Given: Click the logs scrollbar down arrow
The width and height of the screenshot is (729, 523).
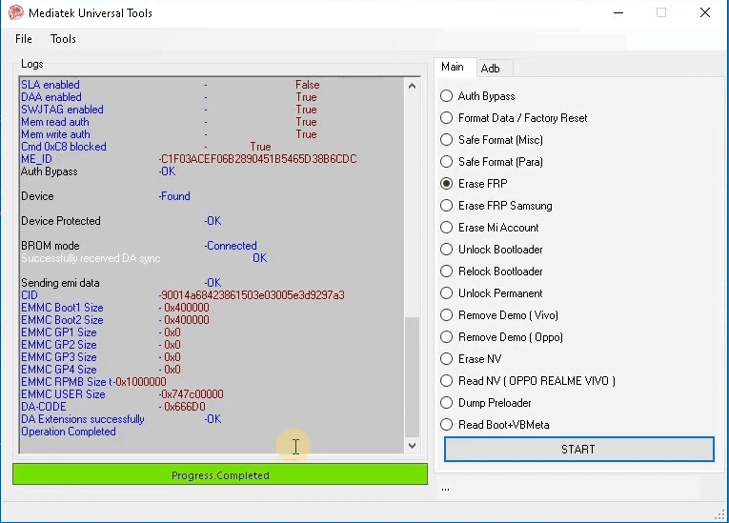Looking at the screenshot, I should pyautogui.click(x=413, y=445).
